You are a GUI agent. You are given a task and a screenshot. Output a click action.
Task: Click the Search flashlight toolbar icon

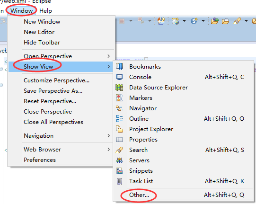click(237, 21)
